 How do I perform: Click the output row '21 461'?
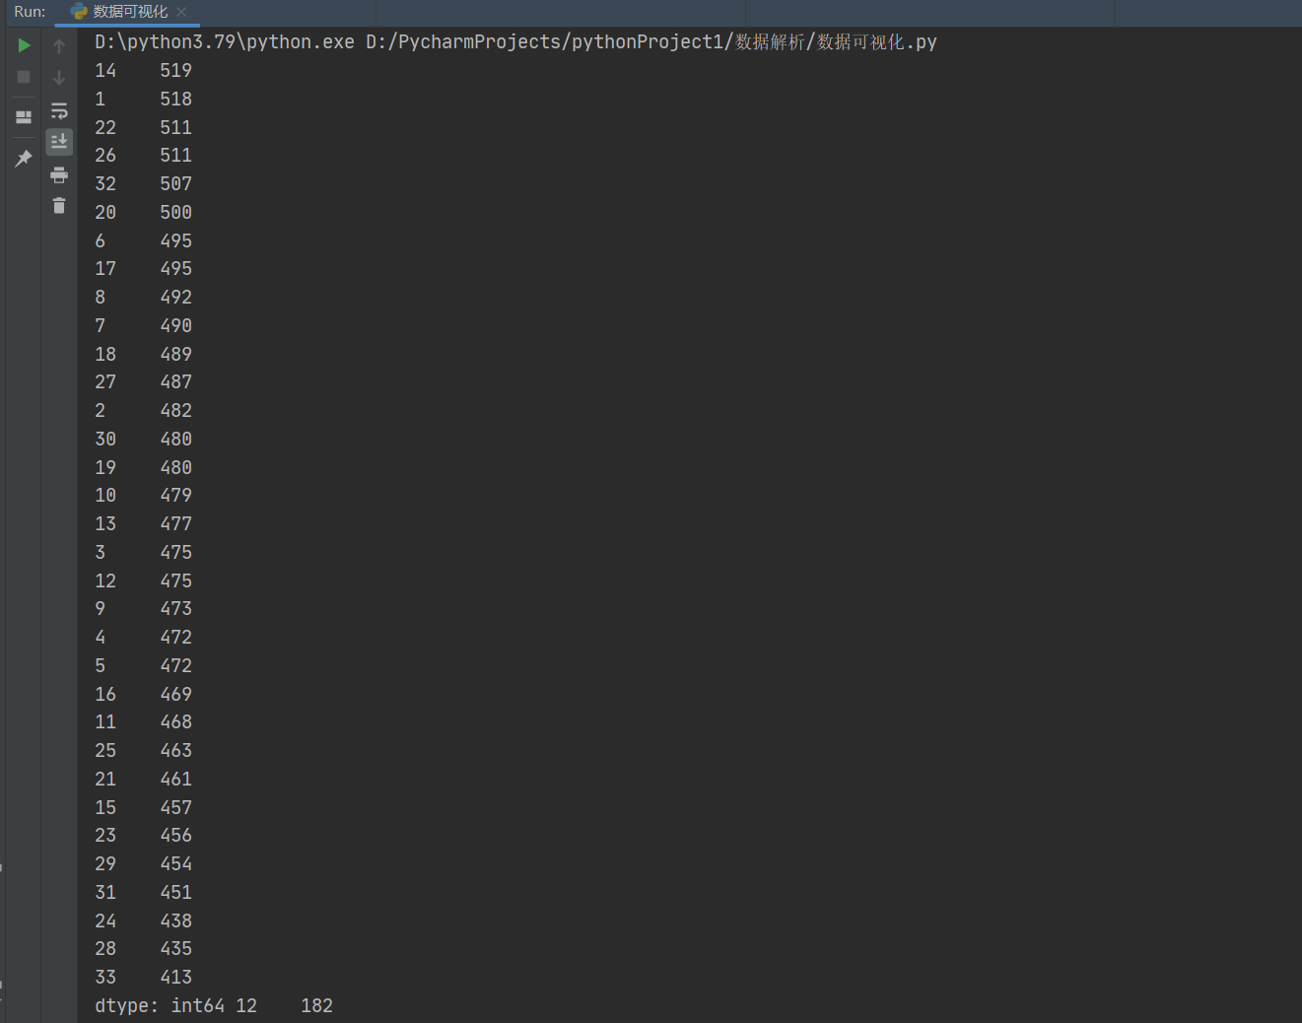(144, 780)
